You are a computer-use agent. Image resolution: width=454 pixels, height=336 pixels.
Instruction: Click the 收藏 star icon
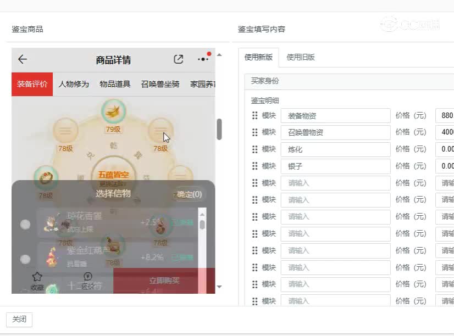[x=37, y=277]
